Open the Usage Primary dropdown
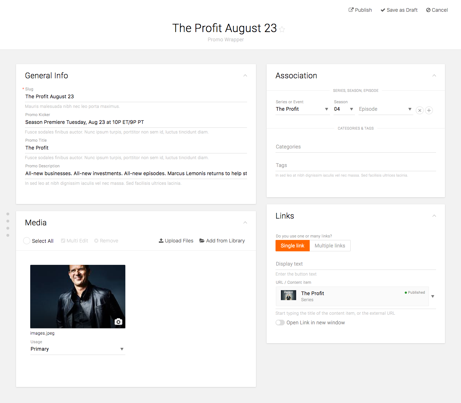The image size is (461, 403). [x=77, y=349]
